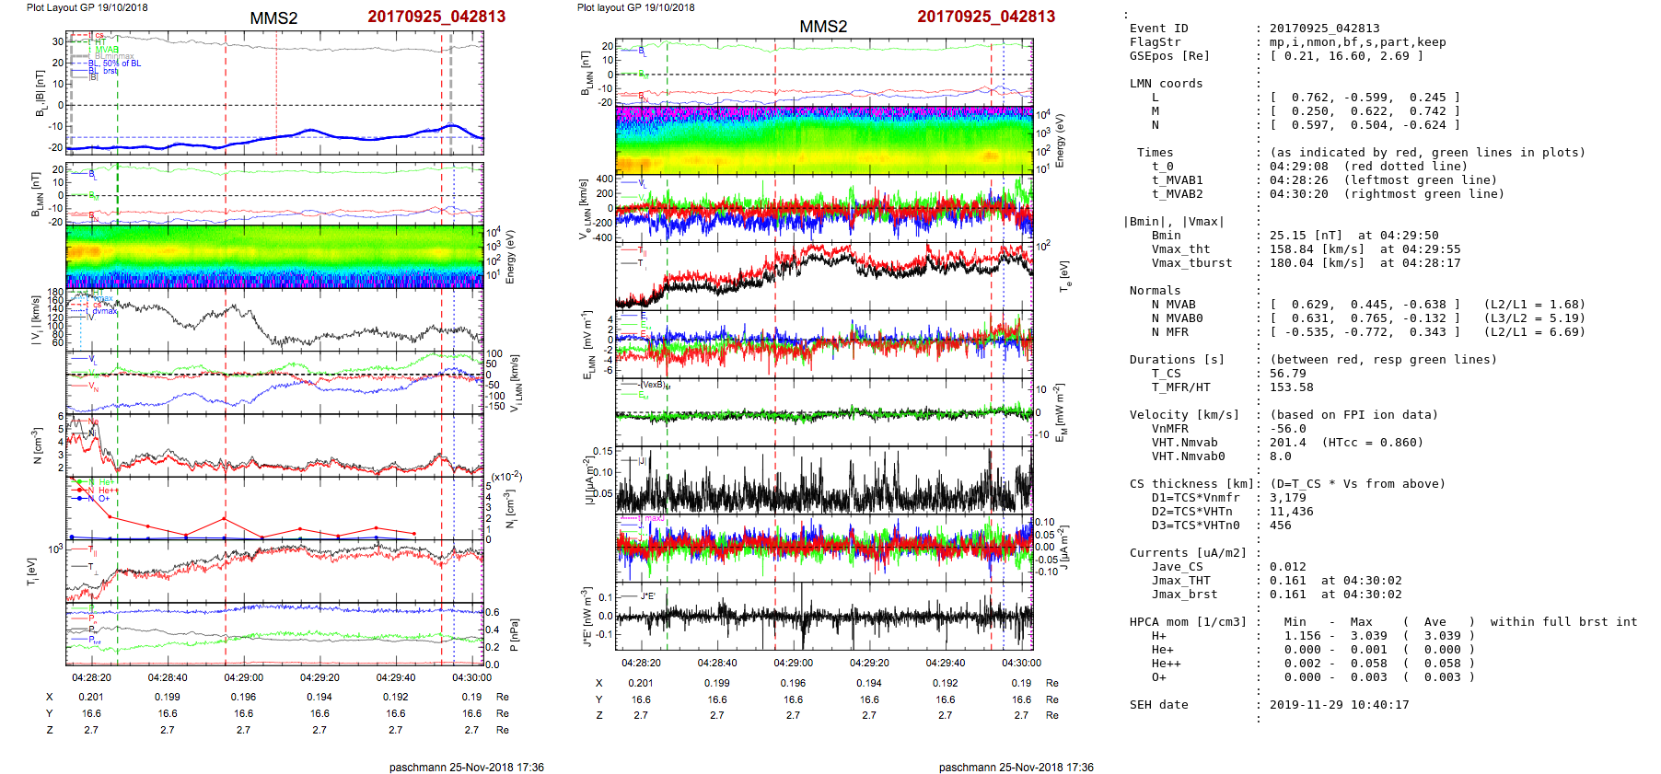Click the 04:29:00 time tick on the left plot axis
The height and width of the screenshot is (774, 1661).
coord(243,677)
